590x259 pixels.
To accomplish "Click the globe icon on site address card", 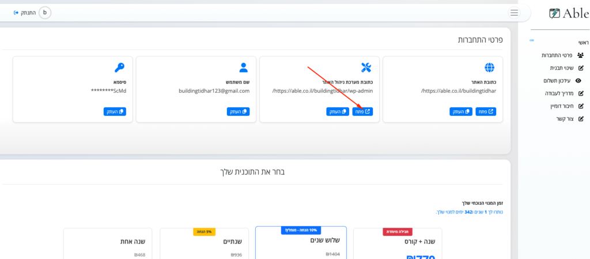I will (x=490, y=67).
